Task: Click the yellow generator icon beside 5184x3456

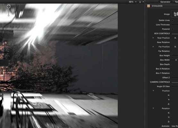Action: pyautogui.click(x=148, y=6)
